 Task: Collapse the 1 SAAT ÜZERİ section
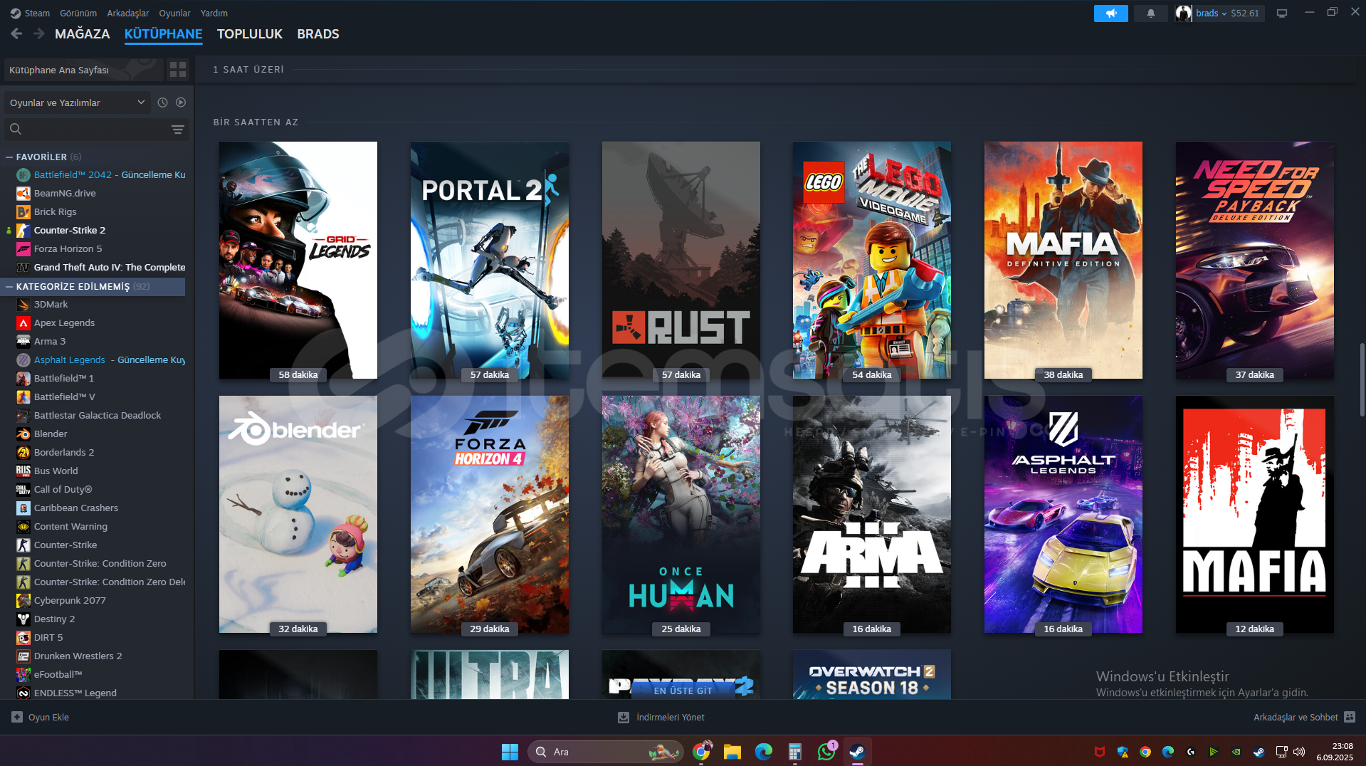coord(248,70)
